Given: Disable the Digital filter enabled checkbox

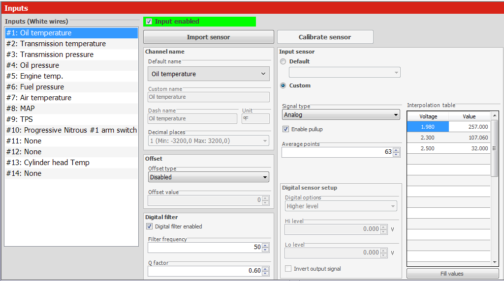Looking at the screenshot, I should (150, 226).
